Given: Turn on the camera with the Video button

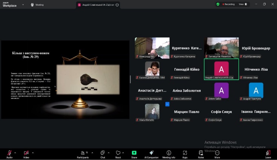Looking at the screenshot, I should 26,153.
